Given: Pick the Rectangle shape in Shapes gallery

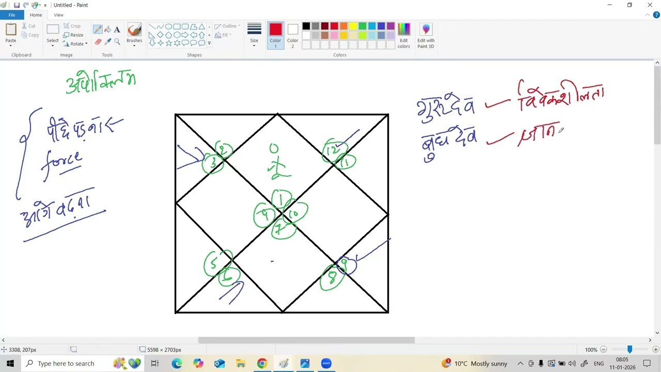Looking at the screenshot, I should 177,26.
